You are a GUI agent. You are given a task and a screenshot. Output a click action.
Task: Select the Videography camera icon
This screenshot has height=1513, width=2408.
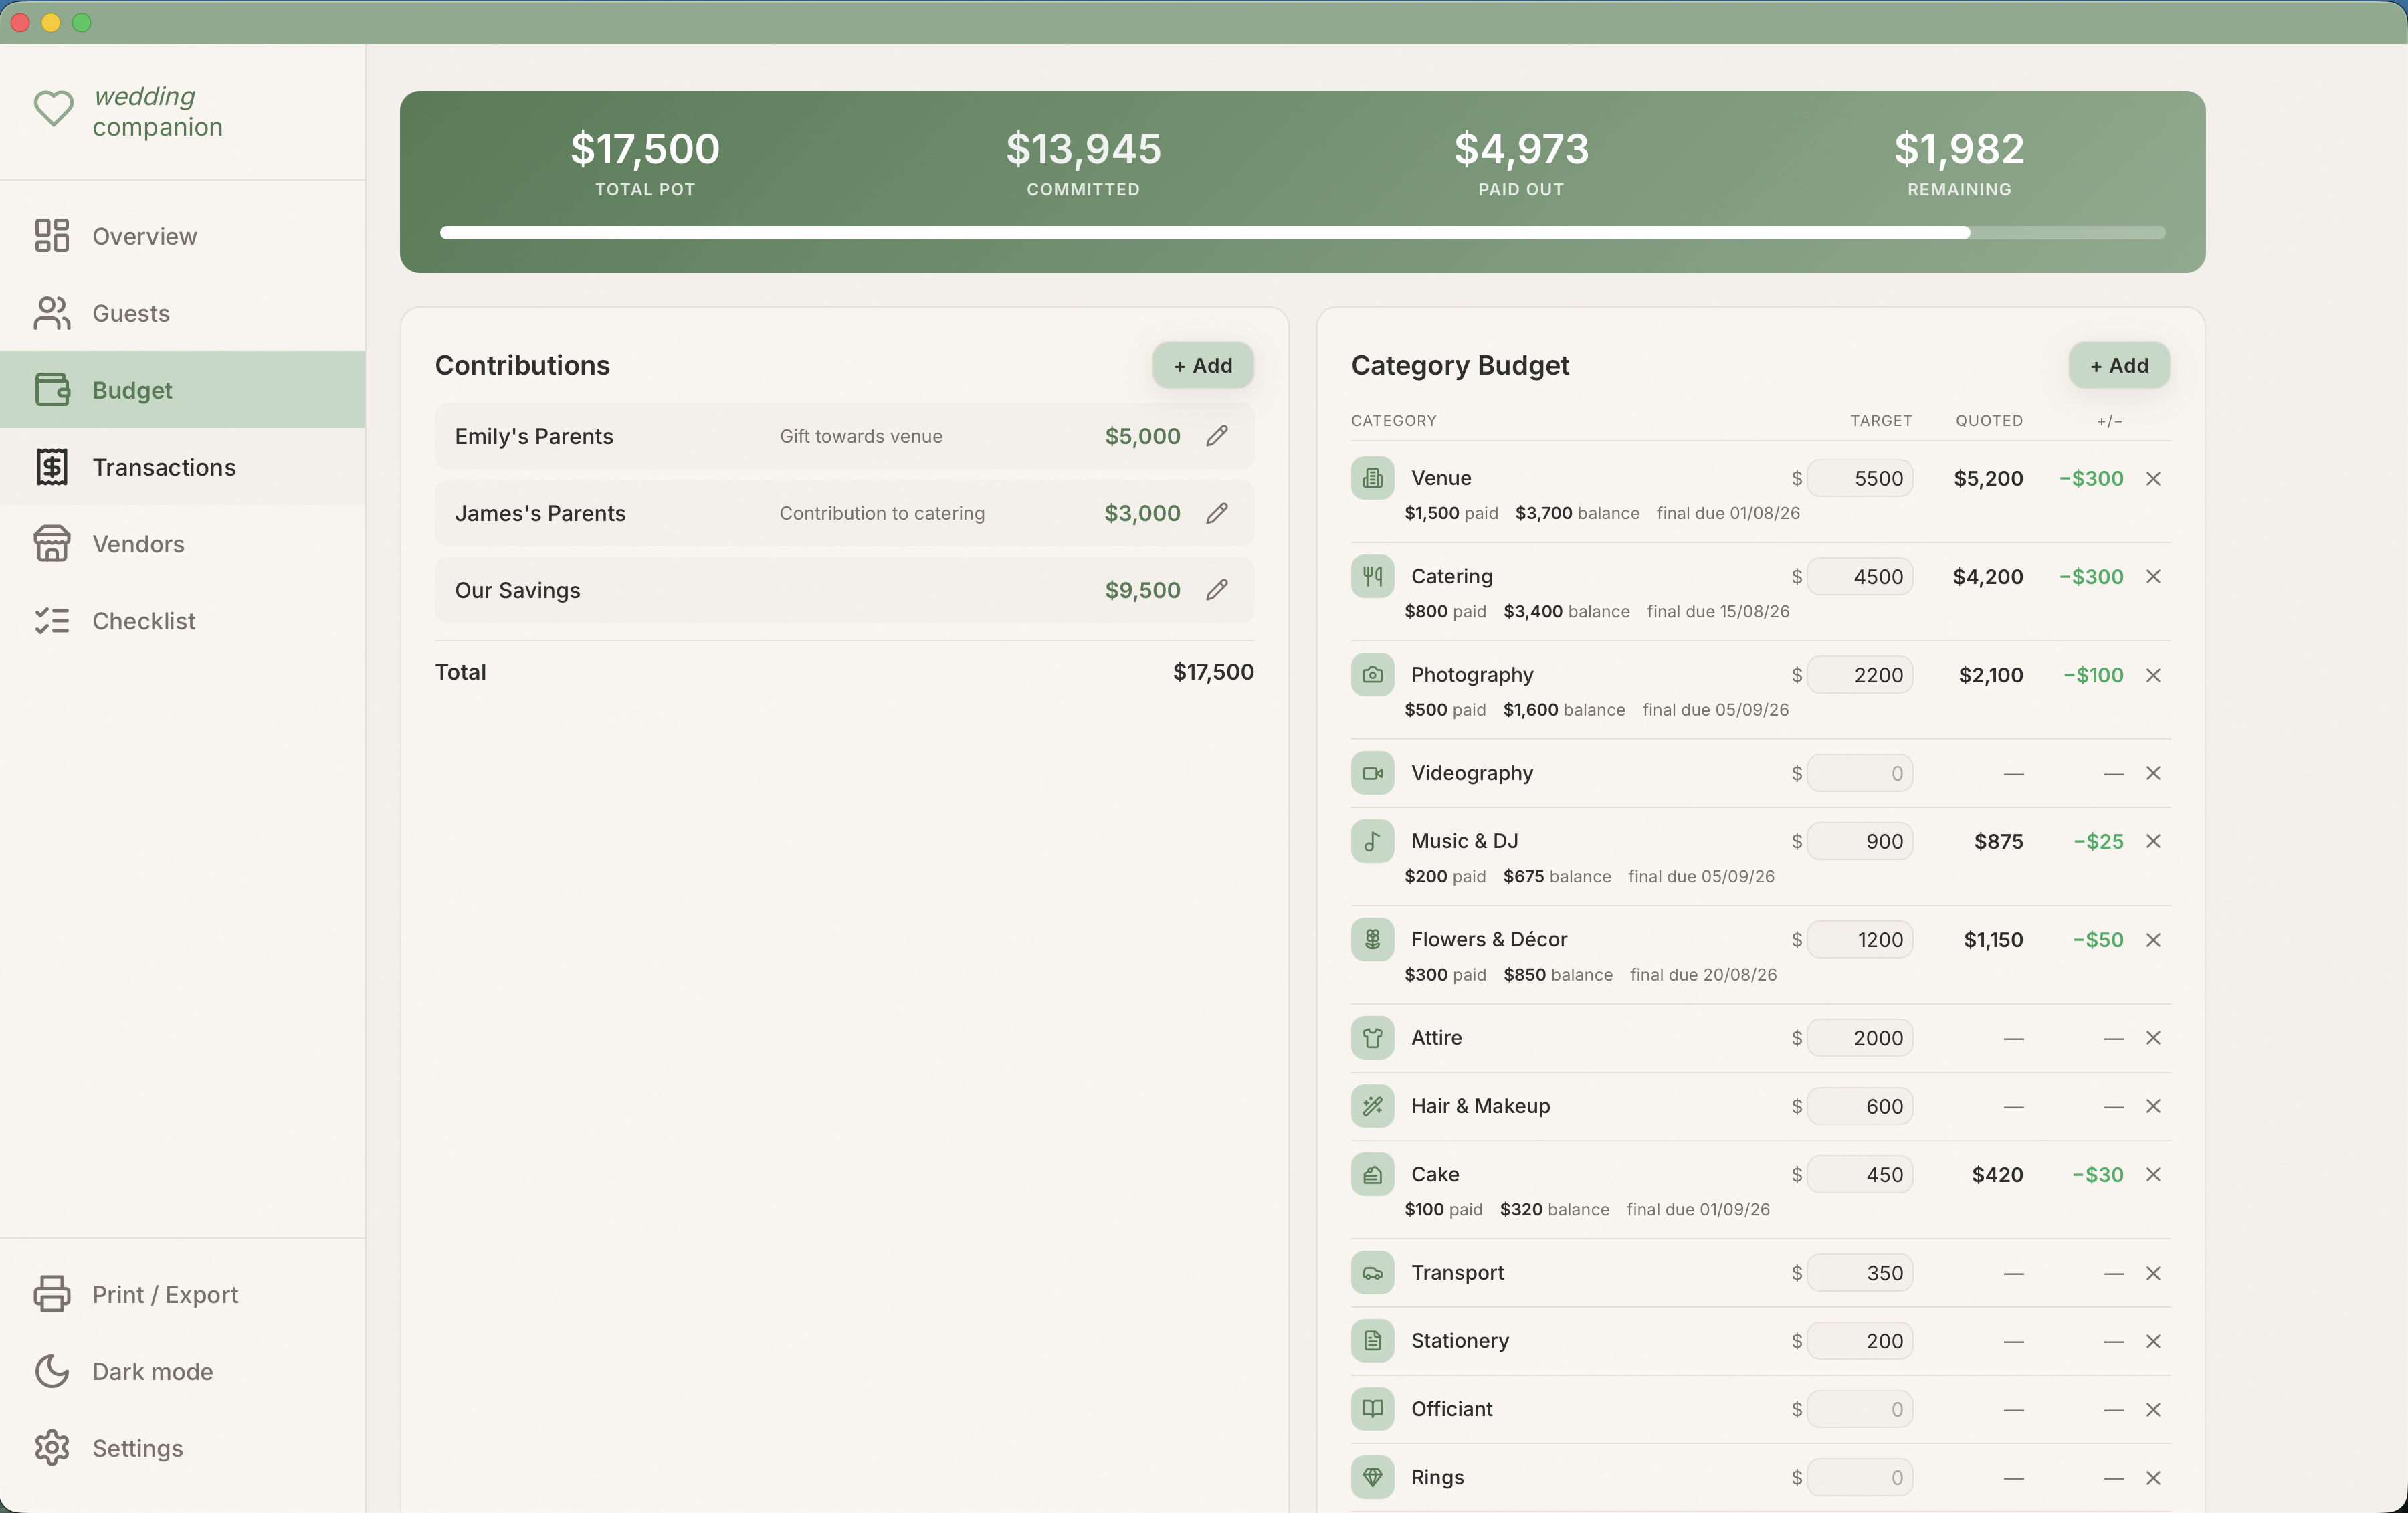click(1372, 772)
